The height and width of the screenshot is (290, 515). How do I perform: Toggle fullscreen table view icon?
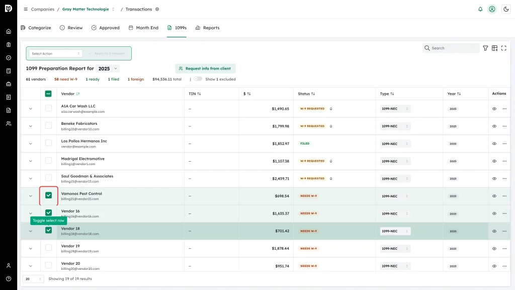[504, 48]
